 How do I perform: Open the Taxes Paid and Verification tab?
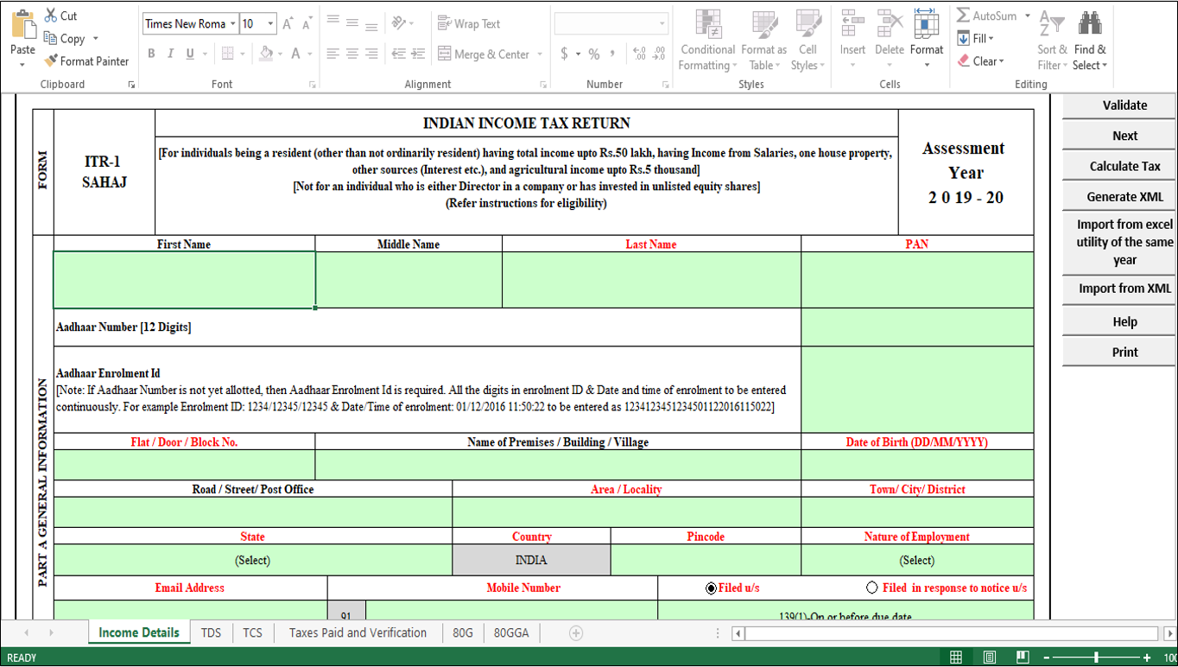tap(358, 632)
